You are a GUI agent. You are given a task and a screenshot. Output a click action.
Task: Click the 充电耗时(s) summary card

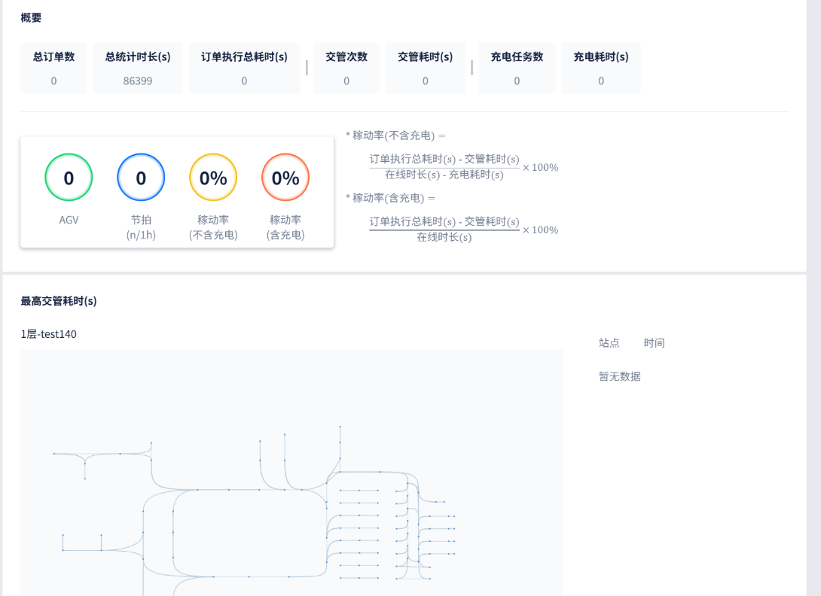click(600, 68)
